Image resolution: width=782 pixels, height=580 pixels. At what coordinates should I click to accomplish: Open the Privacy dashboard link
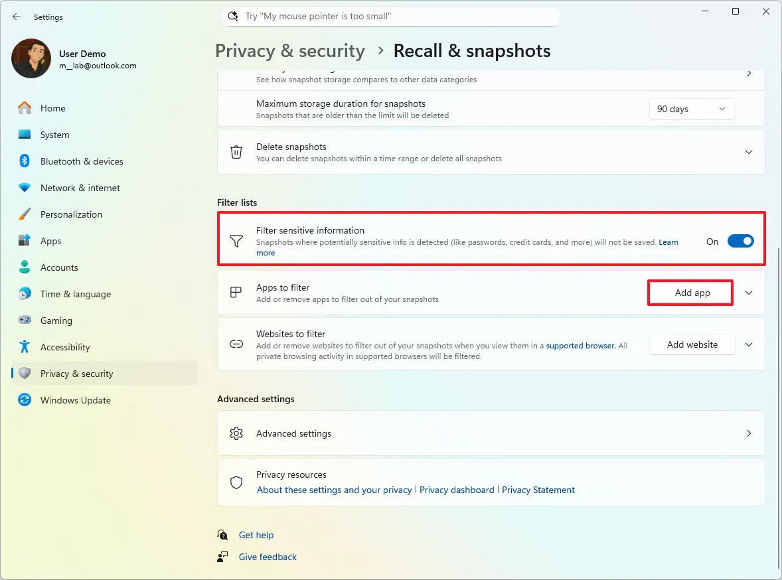457,490
